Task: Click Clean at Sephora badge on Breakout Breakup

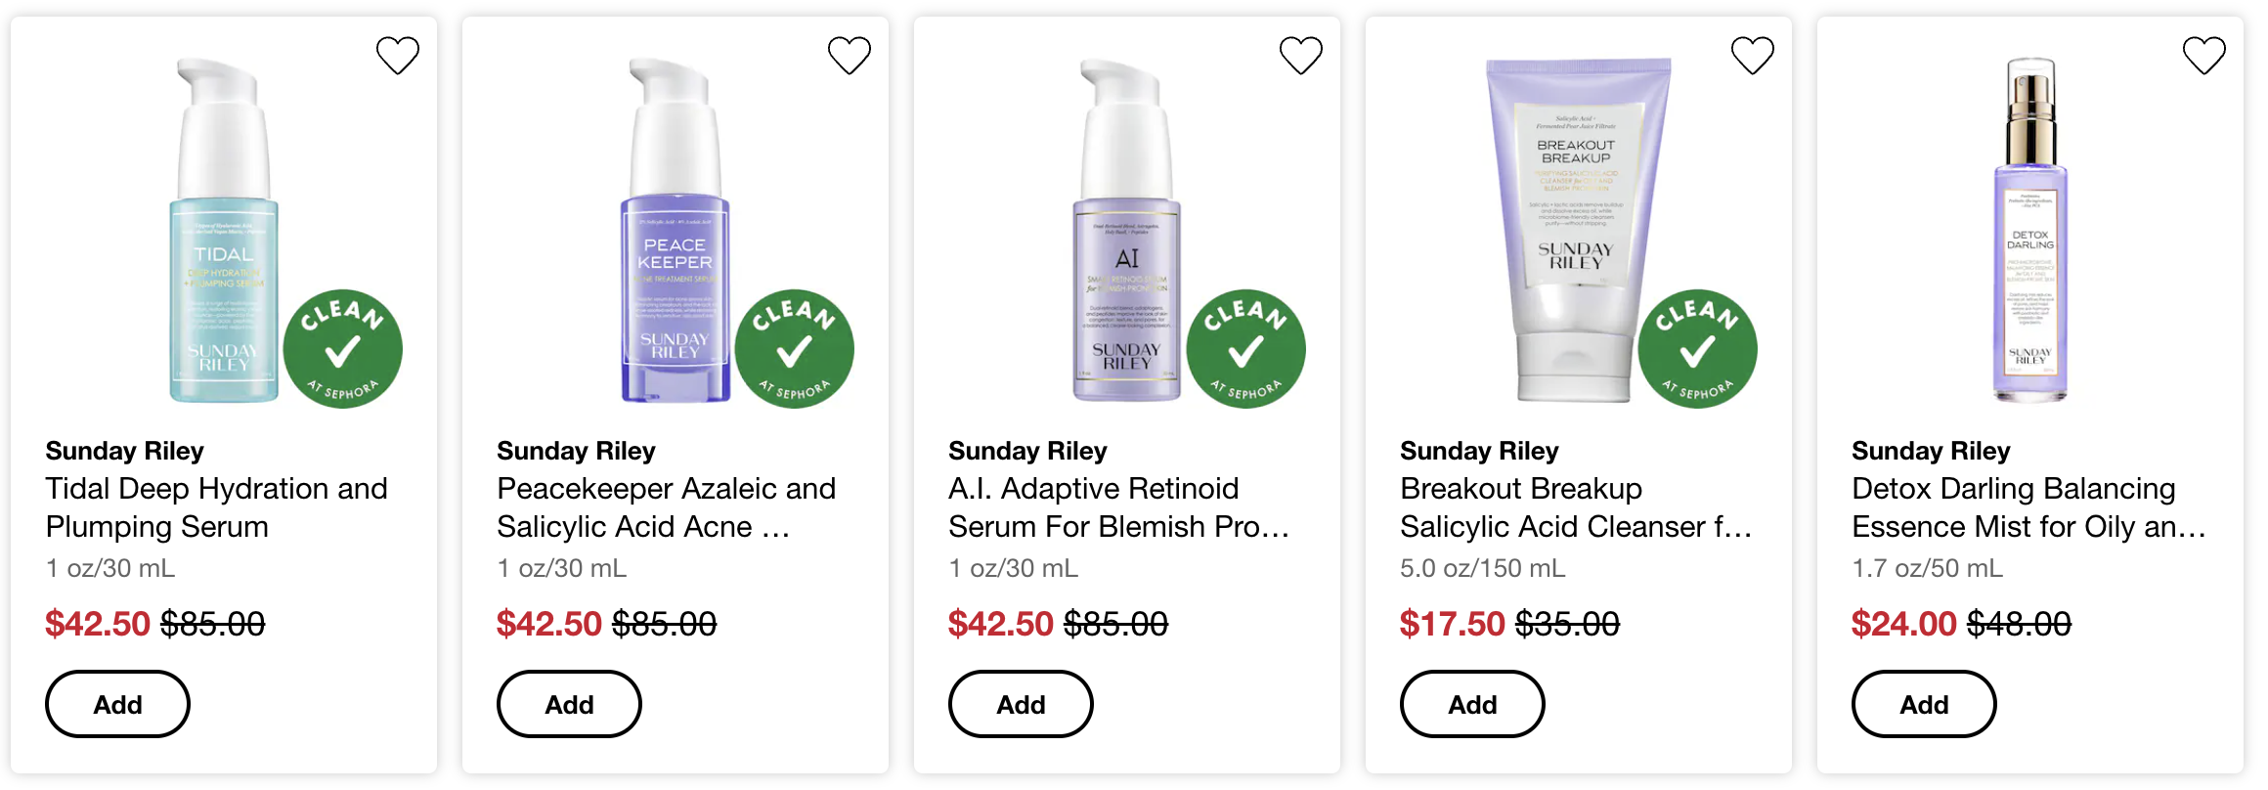Action: click(1698, 349)
